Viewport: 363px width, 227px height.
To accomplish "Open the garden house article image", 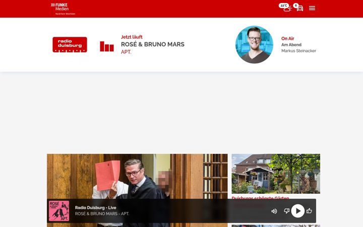I will point(276,174).
